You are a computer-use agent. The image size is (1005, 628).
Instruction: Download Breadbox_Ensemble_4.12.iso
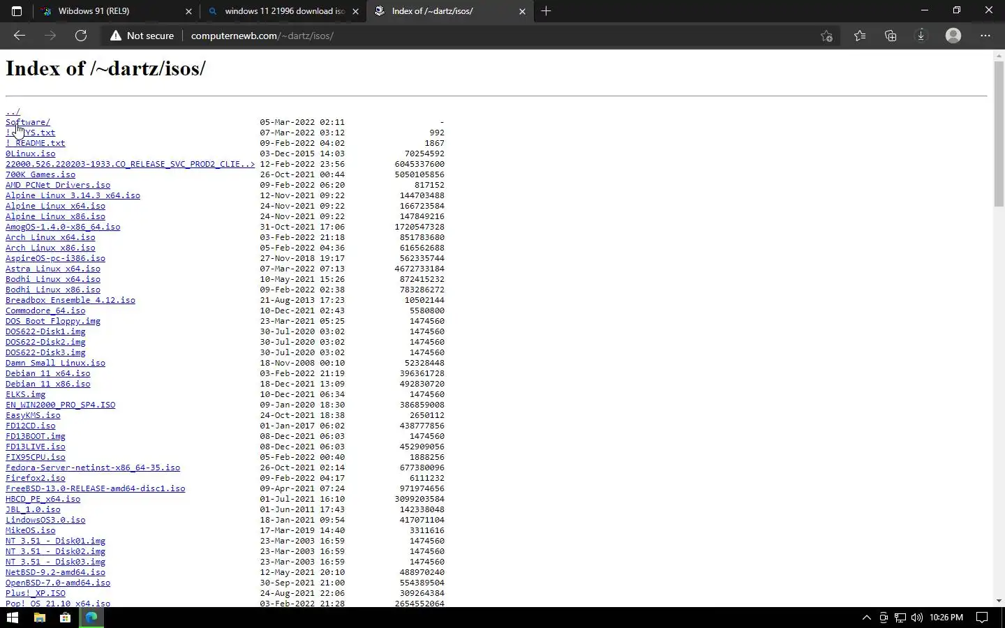point(70,300)
